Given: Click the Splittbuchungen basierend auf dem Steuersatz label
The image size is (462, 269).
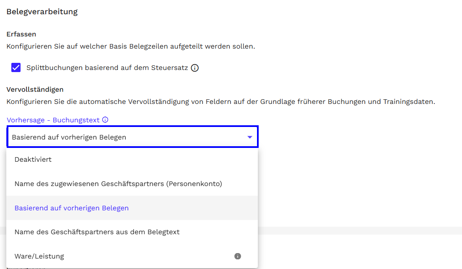Looking at the screenshot, I should tap(107, 67).
